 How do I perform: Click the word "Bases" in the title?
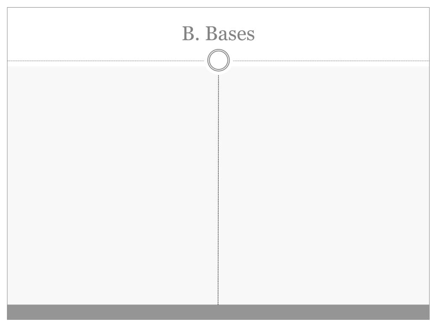click(230, 33)
